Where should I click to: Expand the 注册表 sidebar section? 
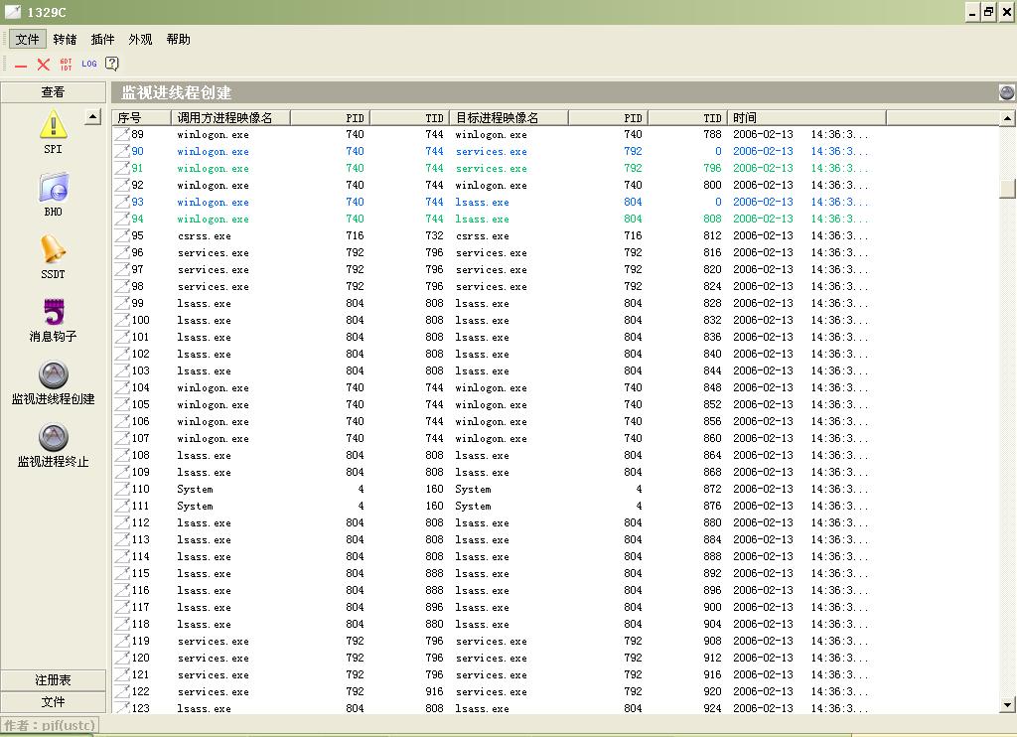53,680
